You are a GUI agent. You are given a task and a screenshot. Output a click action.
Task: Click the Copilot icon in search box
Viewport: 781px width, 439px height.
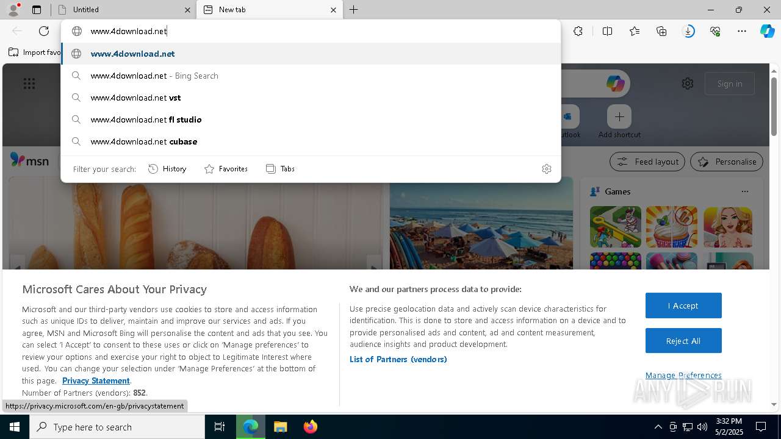[615, 84]
